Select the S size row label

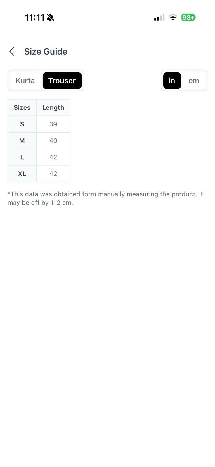tap(22, 124)
